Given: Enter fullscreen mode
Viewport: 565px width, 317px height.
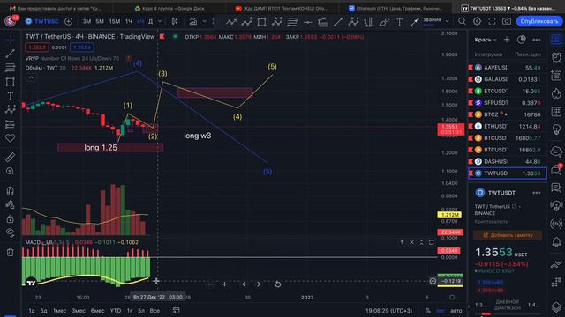Looking at the screenshot, I should pos(492,21).
